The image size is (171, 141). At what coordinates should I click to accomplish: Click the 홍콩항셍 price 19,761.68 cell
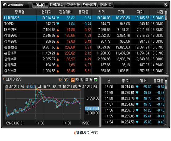click(x=46, y=47)
